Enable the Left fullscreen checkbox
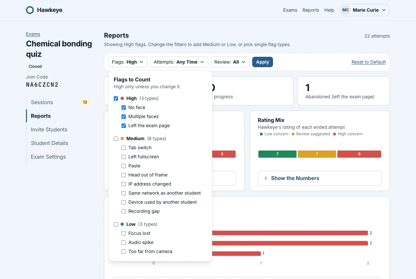This screenshot has height=279, width=416. [x=124, y=157]
